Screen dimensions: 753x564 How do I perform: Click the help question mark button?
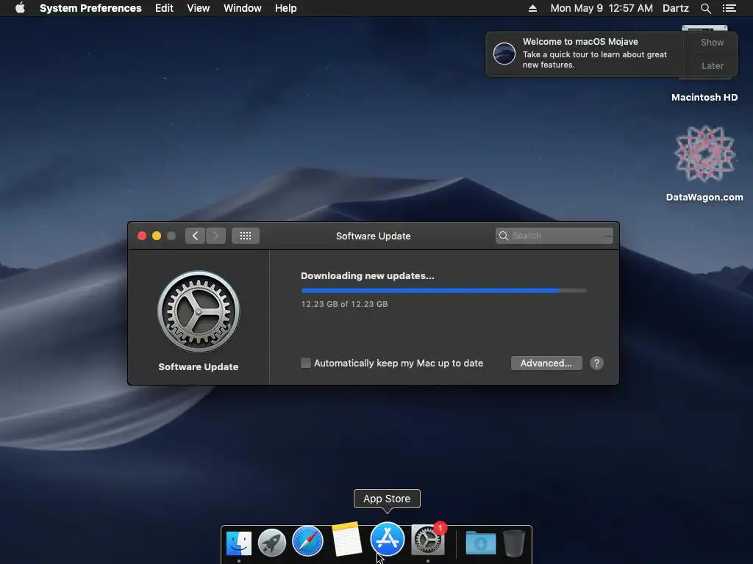tap(596, 363)
